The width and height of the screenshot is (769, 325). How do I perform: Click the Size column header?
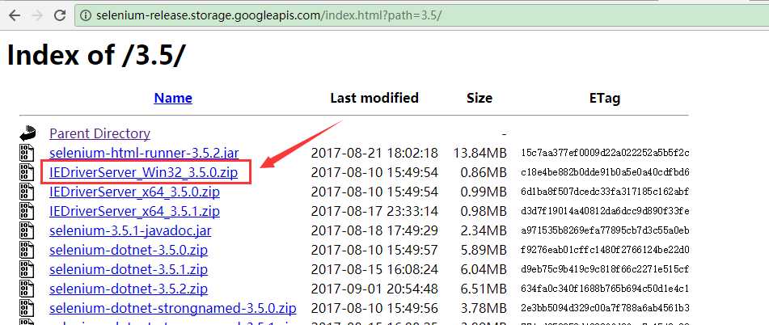click(480, 98)
